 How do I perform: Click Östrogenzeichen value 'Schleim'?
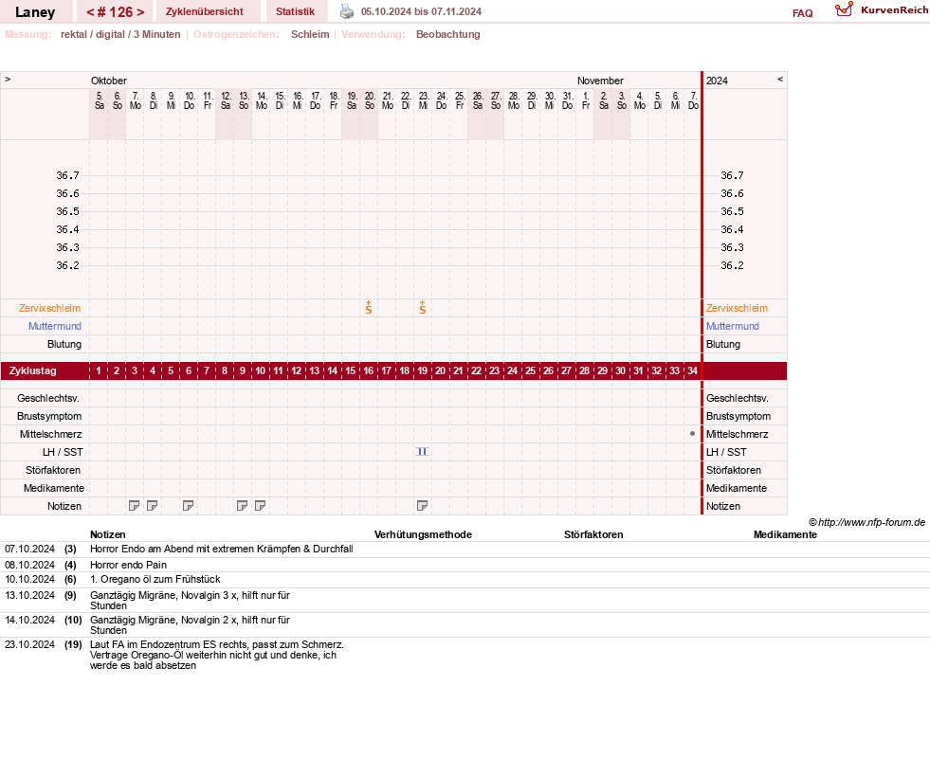click(310, 34)
